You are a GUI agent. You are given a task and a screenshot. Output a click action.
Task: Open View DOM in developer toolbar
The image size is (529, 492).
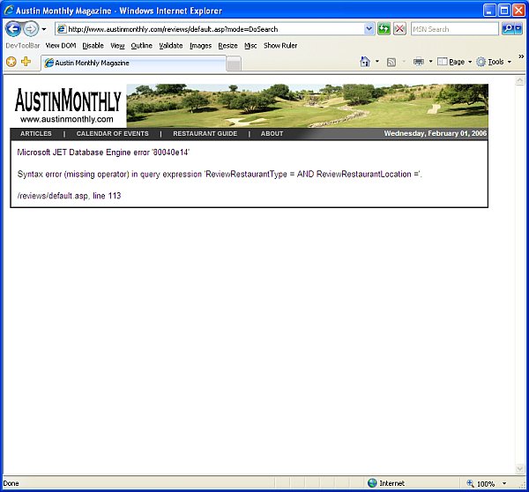click(61, 46)
